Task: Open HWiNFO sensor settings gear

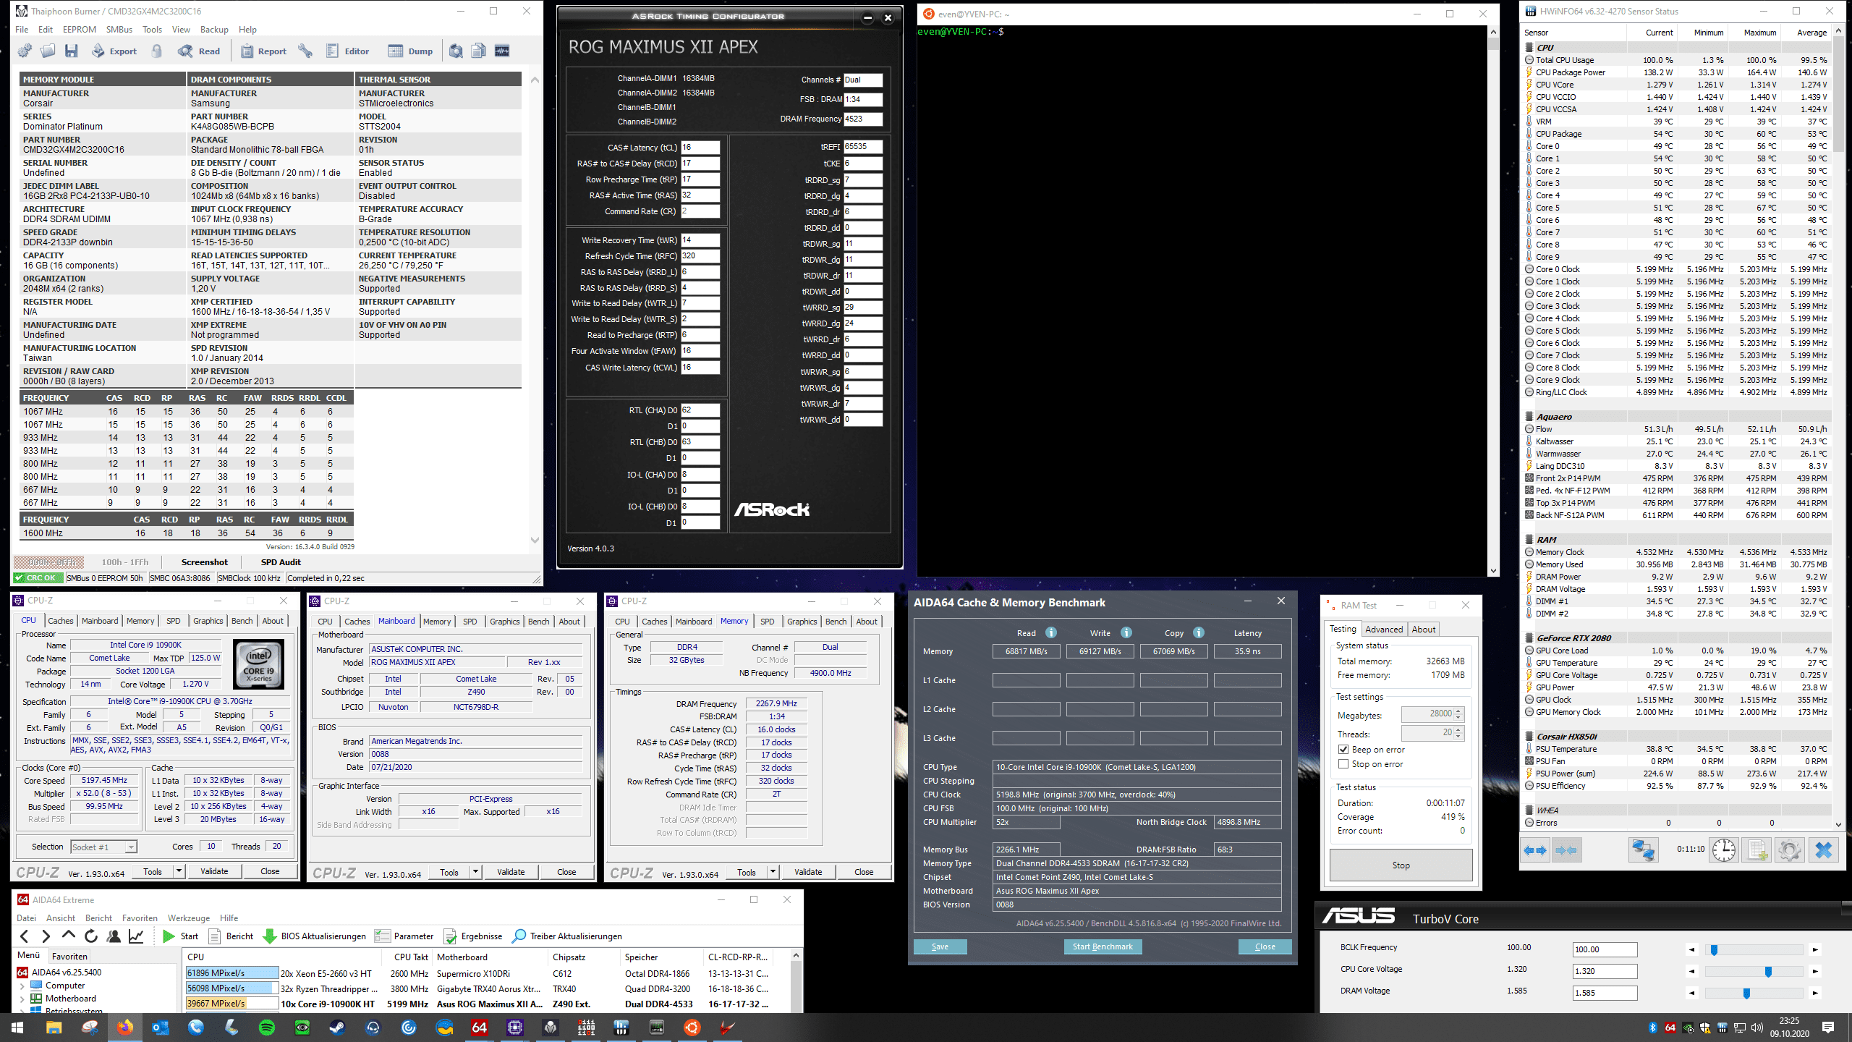Action: point(1789,850)
